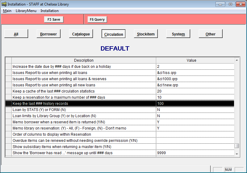Screen dimensions: 247x173
Task: Click empty value cell for Show subsidiary items
Action: click(195, 147)
